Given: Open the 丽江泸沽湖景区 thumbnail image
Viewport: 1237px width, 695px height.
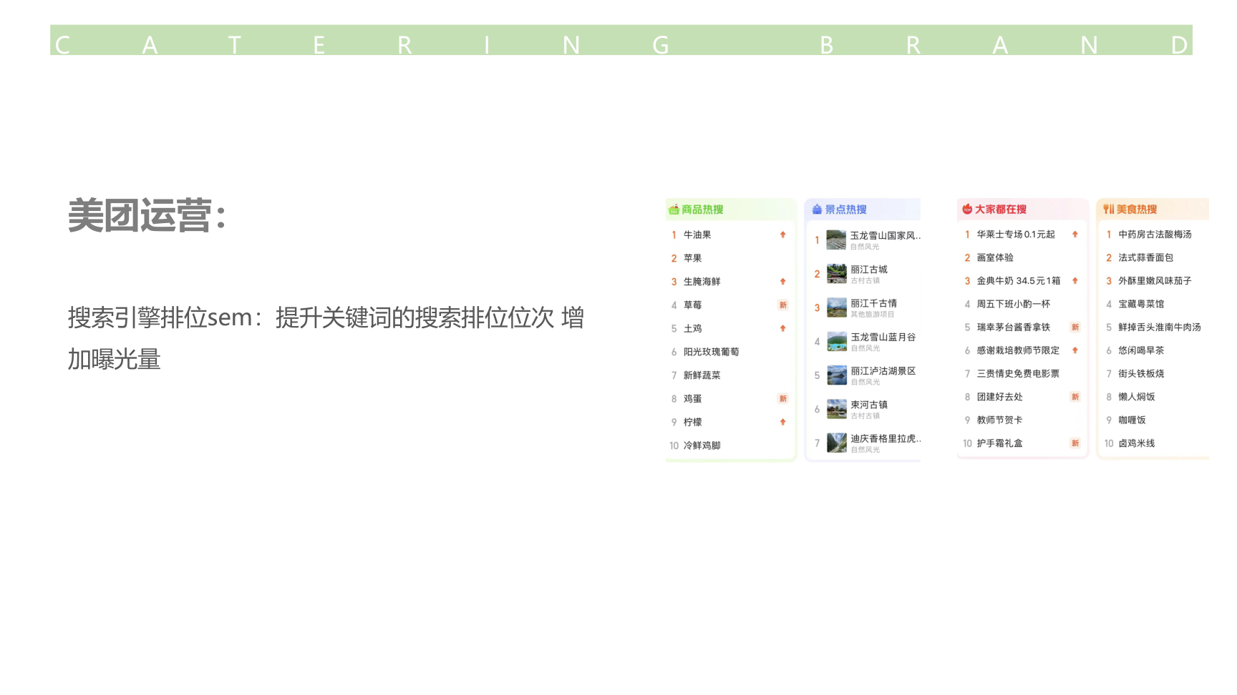Looking at the screenshot, I should tap(836, 375).
